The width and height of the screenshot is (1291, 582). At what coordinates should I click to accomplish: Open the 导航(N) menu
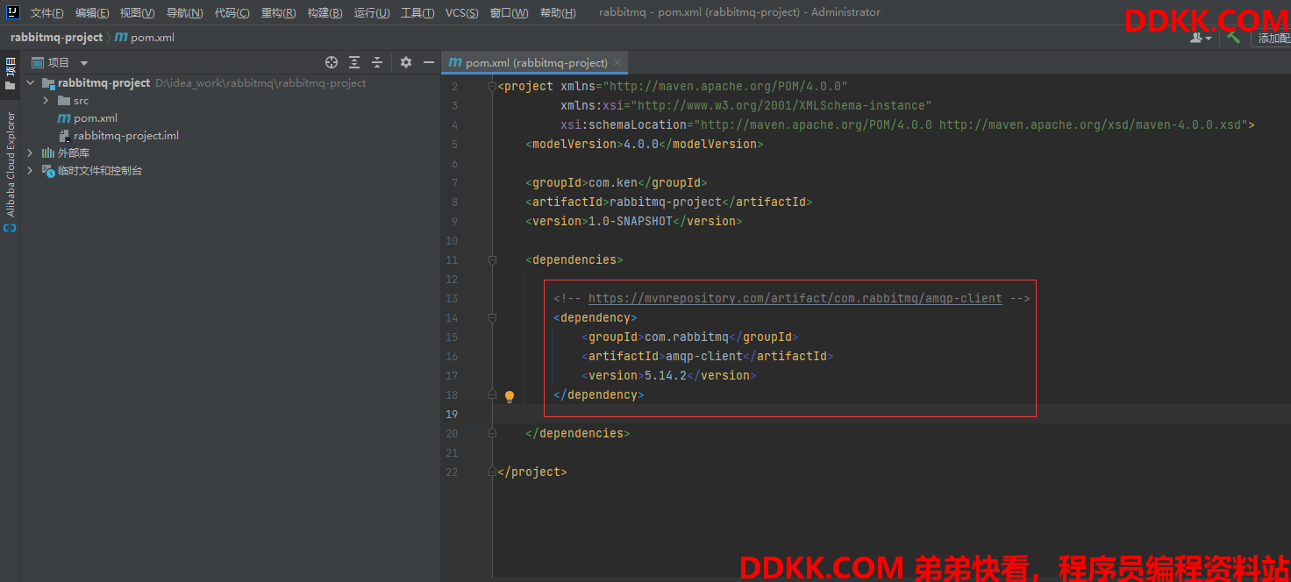[x=184, y=13]
